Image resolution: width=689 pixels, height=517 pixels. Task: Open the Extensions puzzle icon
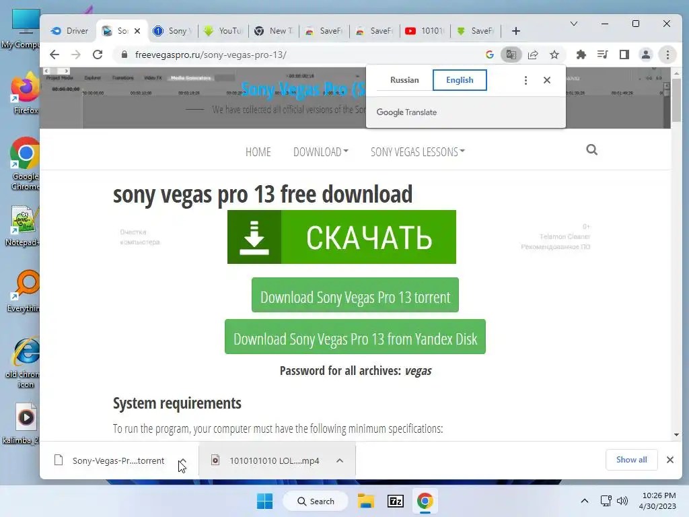click(x=581, y=55)
